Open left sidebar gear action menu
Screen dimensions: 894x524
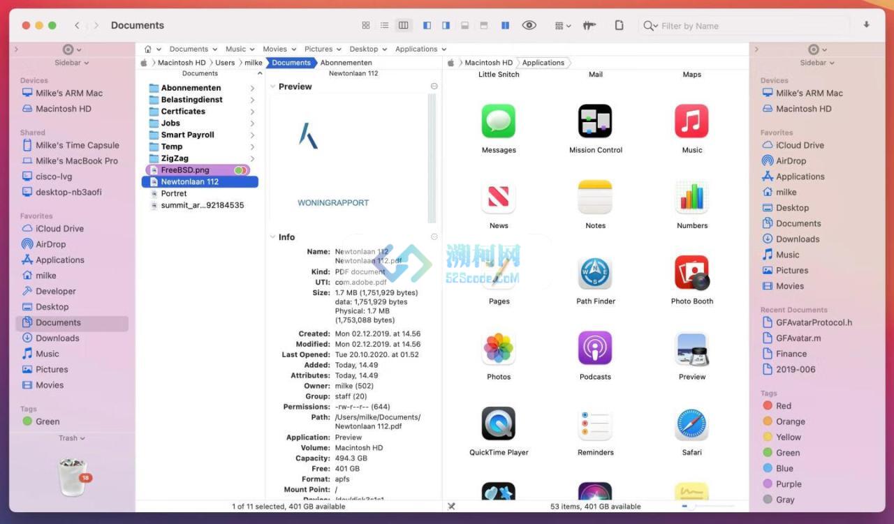71,50
